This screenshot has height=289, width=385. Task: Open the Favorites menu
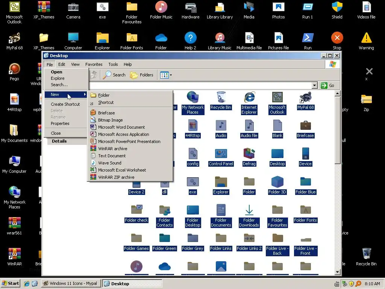pyautogui.click(x=94, y=64)
